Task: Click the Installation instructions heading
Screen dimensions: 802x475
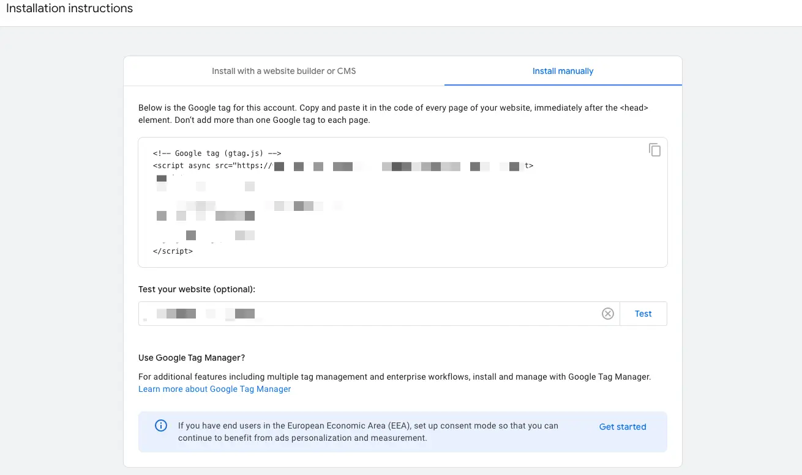Action: point(69,9)
